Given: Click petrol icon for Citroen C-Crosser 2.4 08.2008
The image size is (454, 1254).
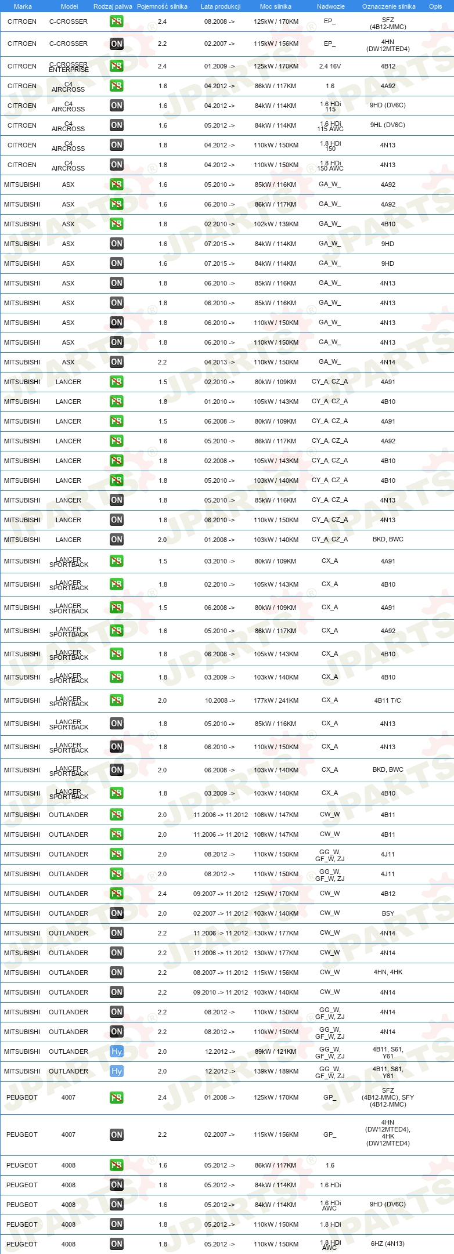Looking at the screenshot, I should pos(117,21).
